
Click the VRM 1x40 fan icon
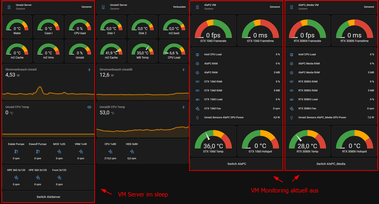[81, 151]
